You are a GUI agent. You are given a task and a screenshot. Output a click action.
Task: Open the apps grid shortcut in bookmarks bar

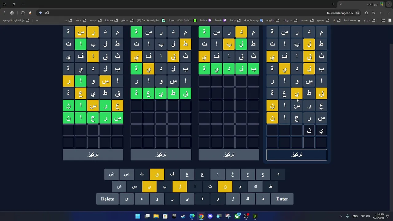pyautogui.click(x=383, y=21)
